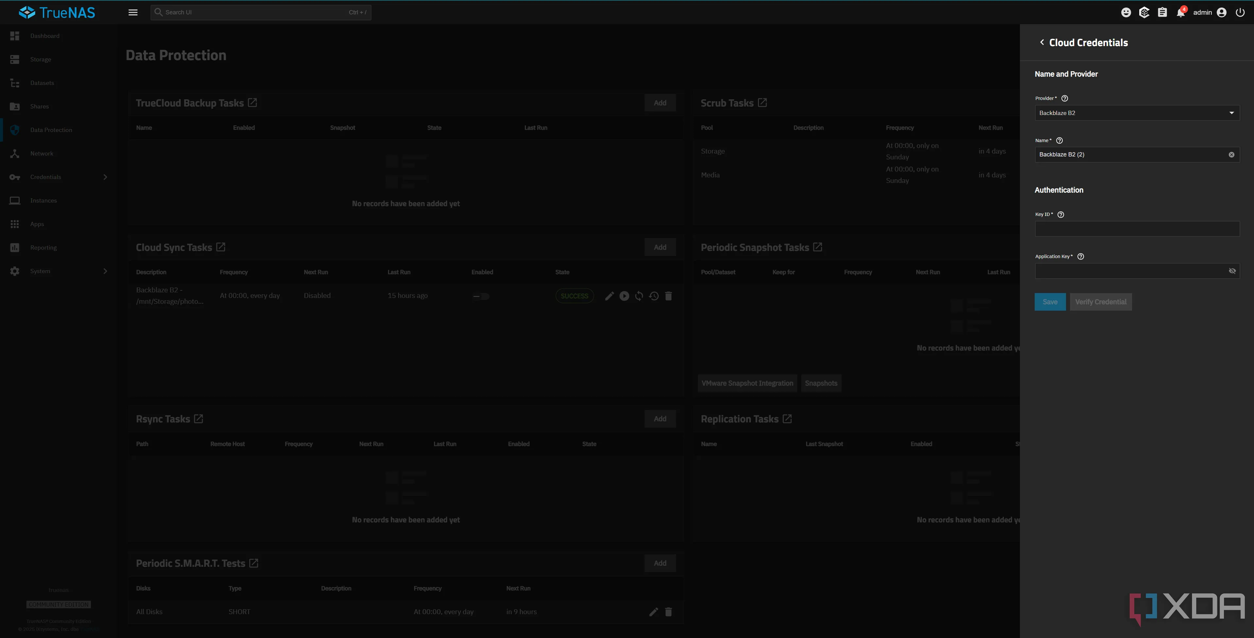Image resolution: width=1254 pixels, height=638 pixels.
Task: Clear the Name field with the X icon
Action: click(1231, 155)
